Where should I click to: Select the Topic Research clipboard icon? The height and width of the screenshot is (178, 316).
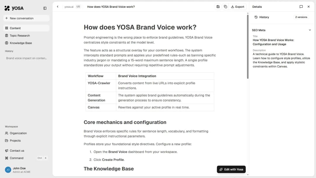pyautogui.click(x=7, y=35)
